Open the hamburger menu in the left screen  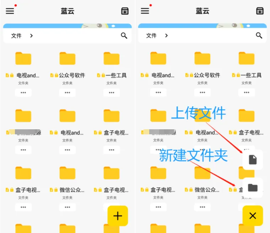10,11
